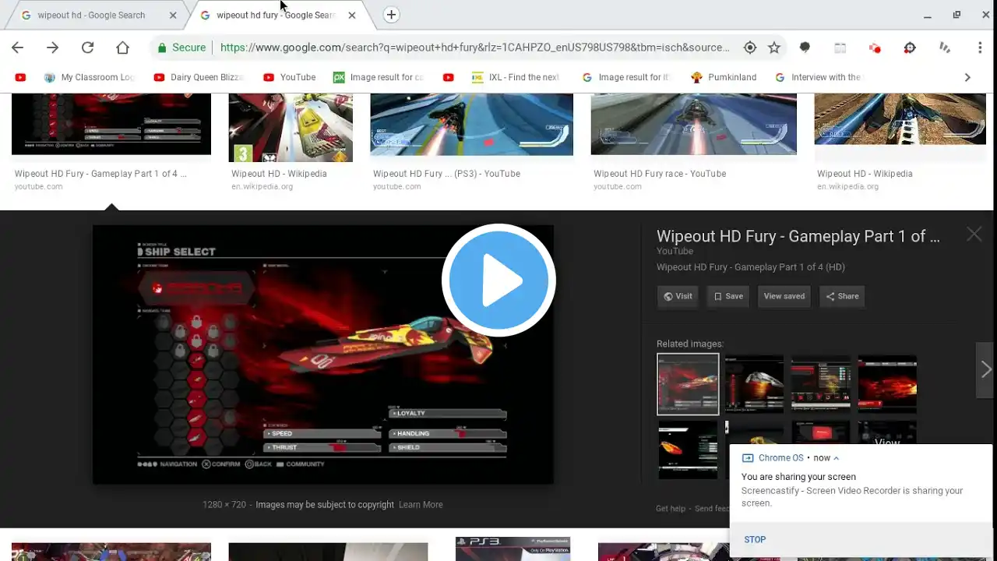
Task: Open the browser home page
Action: (x=122, y=48)
